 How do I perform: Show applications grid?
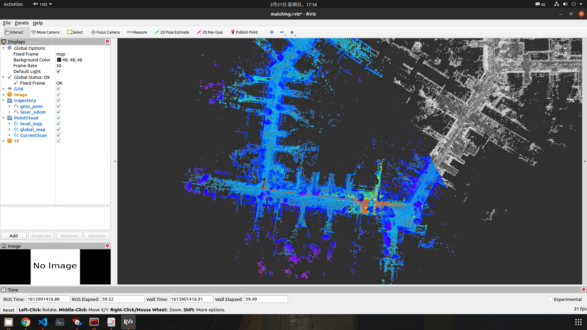(578, 322)
